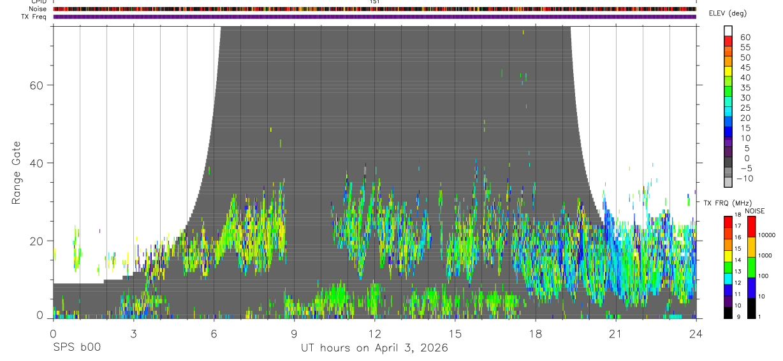This screenshot has height=361, width=783.
Task: Click the '16' label on TX FRQ legend
Action: [x=736, y=237]
